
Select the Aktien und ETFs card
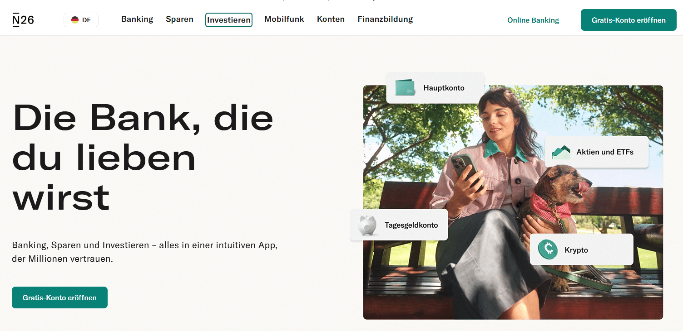point(597,152)
